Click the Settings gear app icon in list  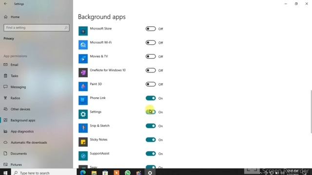83,114
